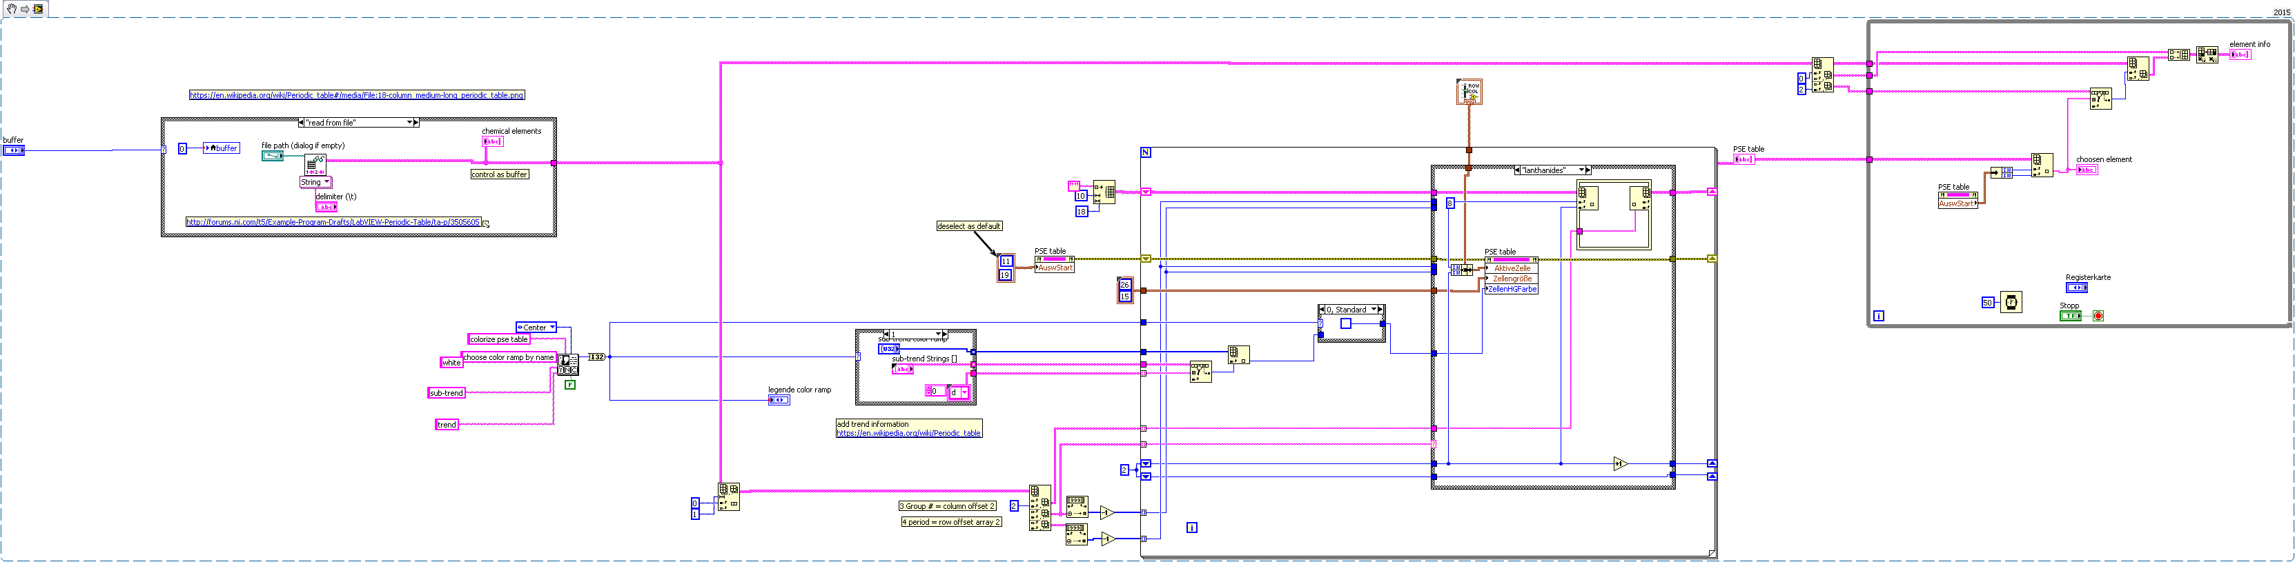This screenshot has width=2295, height=562.
Task: Click the hand scroll tool icon
Action: pos(12,9)
